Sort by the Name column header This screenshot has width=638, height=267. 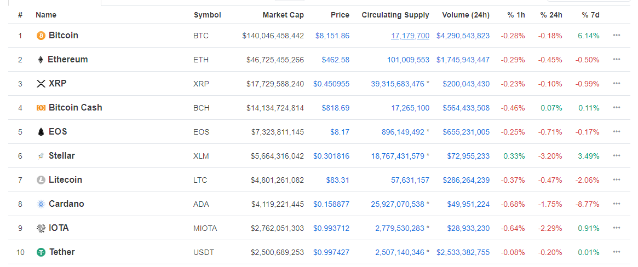coord(46,15)
